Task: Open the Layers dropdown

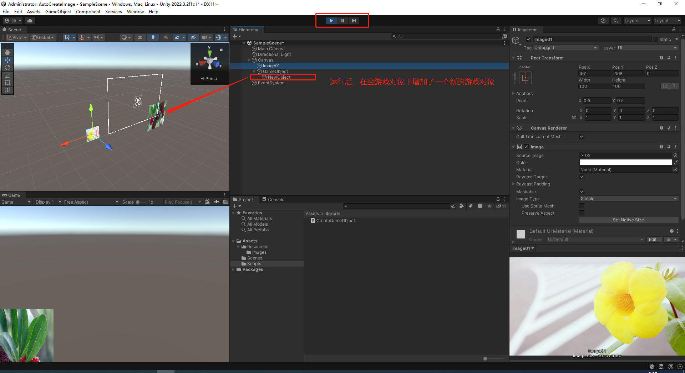Action: coord(637,21)
